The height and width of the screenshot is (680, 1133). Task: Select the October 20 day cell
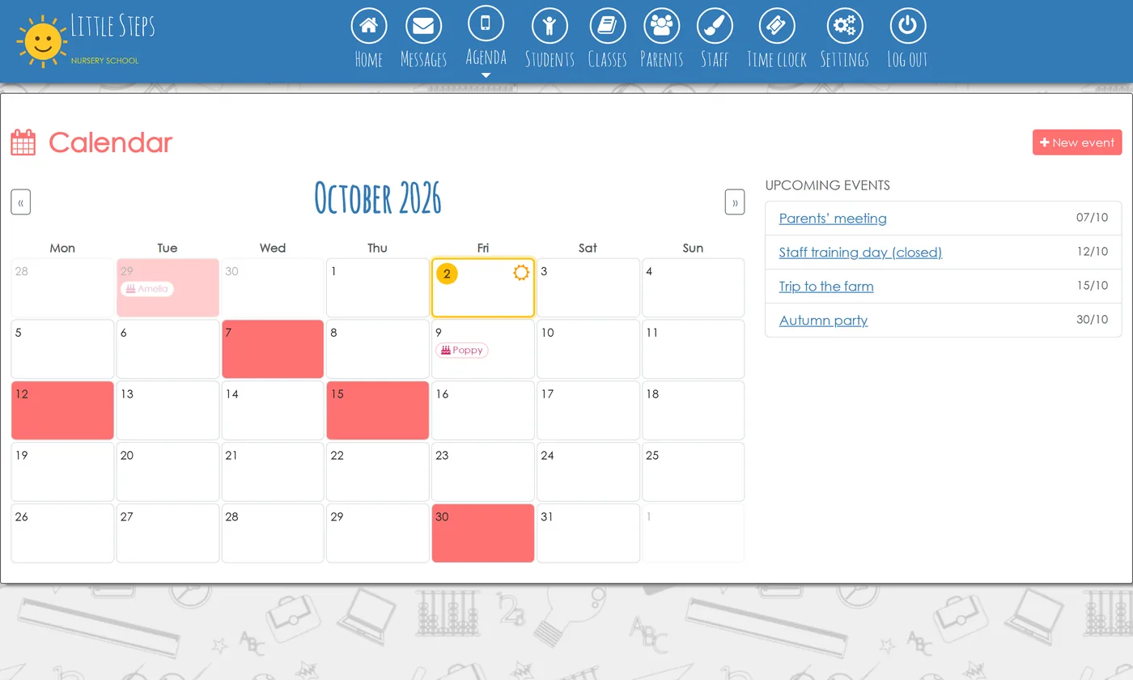(x=168, y=472)
